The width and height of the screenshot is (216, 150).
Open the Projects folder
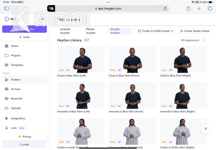coord(25,56)
